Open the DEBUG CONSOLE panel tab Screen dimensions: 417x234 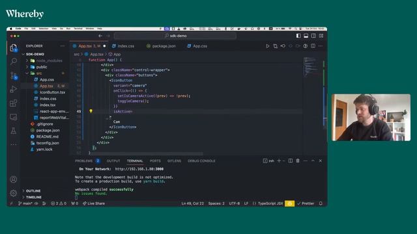[x=201, y=161]
